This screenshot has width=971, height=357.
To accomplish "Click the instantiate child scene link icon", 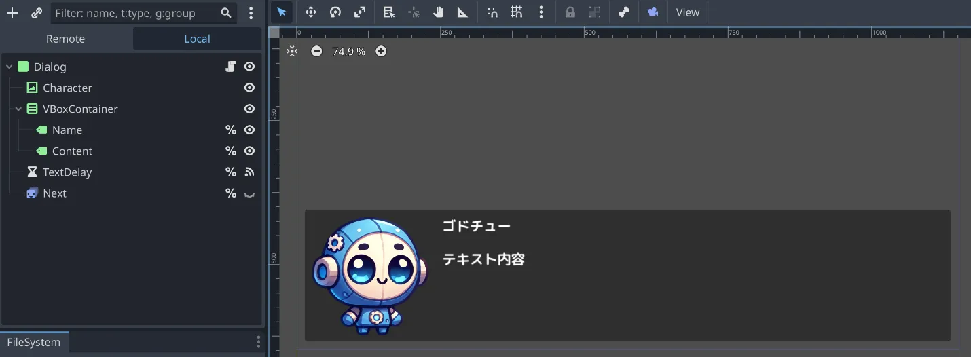I will (37, 13).
